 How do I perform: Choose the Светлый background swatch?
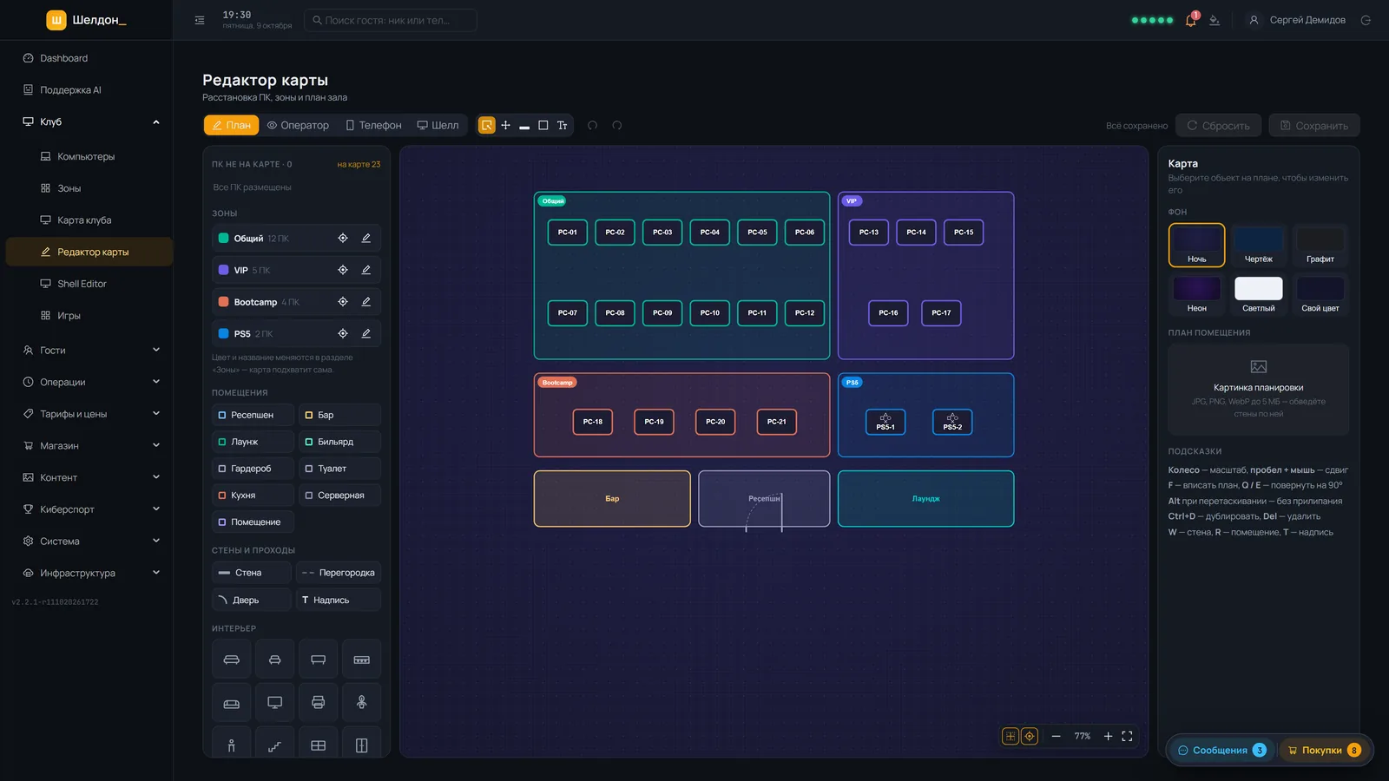tap(1259, 295)
